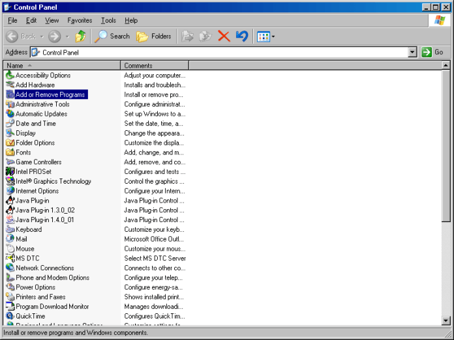Screen dimensions: 454x340
Task: Click the red Delete toolbar icon
Action: [224, 36]
